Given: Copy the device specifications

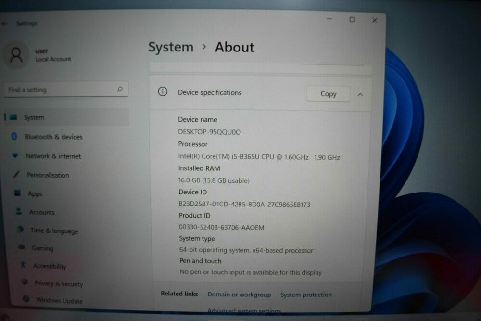Looking at the screenshot, I should (328, 94).
